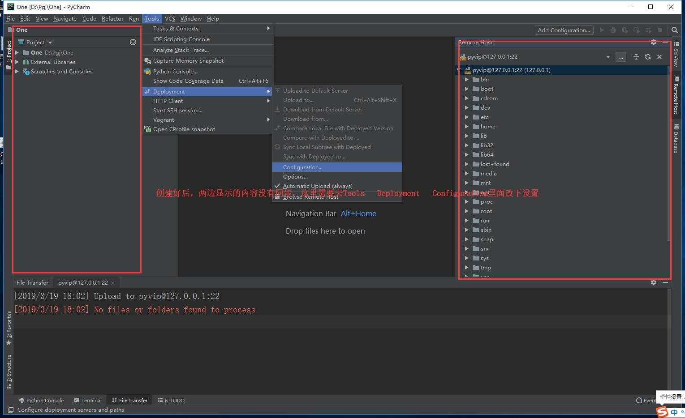Select Start SSH session... menu item

[x=207, y=110]
